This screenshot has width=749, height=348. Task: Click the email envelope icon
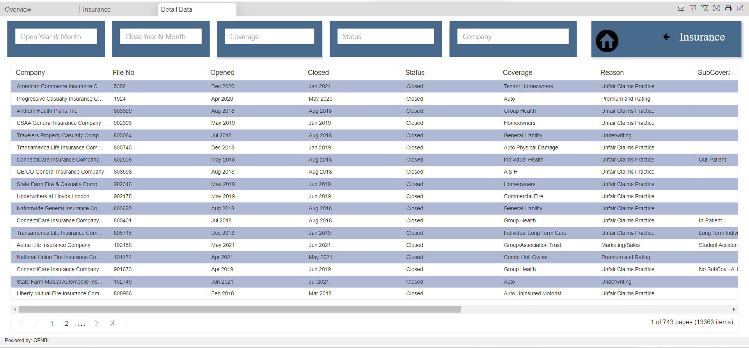(681, 8)
